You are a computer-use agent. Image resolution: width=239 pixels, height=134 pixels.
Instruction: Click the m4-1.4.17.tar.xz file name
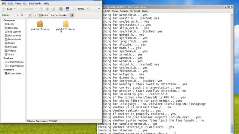40,29
